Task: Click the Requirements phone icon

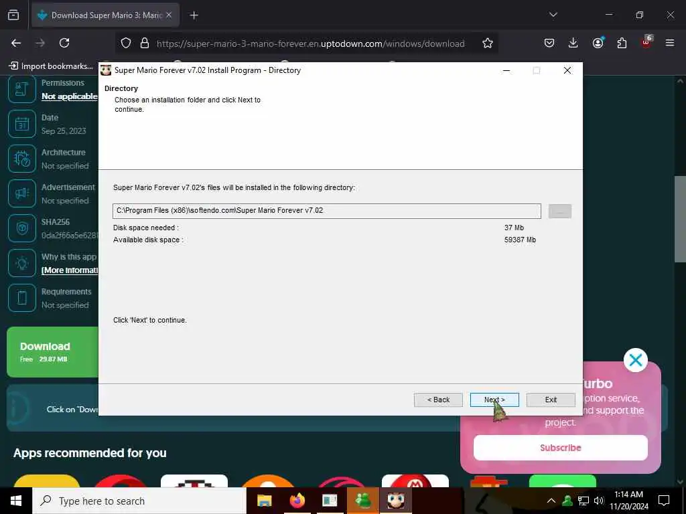Action: coord(22,298)
